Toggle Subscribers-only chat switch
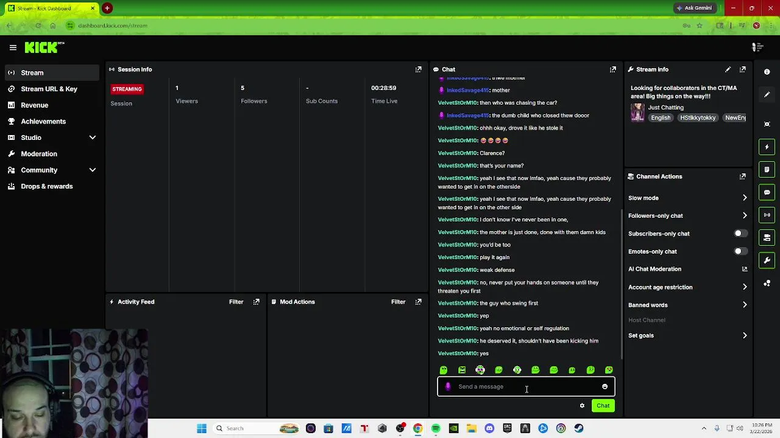Screen dimensions: 780x438 click(740, 234)
